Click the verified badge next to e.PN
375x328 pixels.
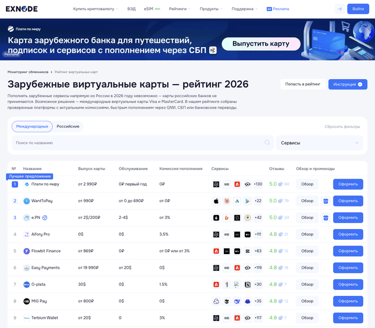click(44, 218)
